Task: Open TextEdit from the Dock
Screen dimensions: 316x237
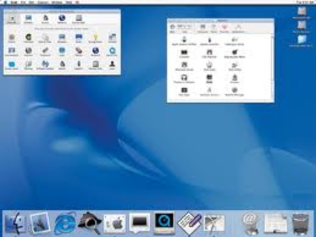Action: (x=189, y=223)
